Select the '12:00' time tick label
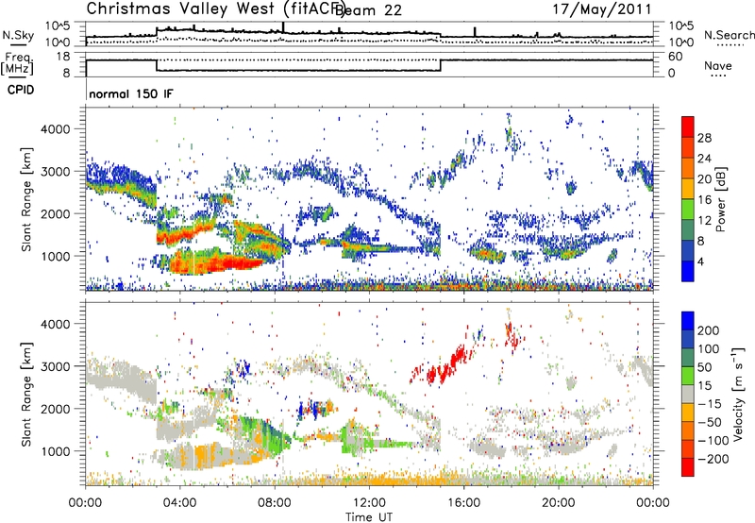The width and height of the screenshot is (755, 523). click(x=369, y=503)
